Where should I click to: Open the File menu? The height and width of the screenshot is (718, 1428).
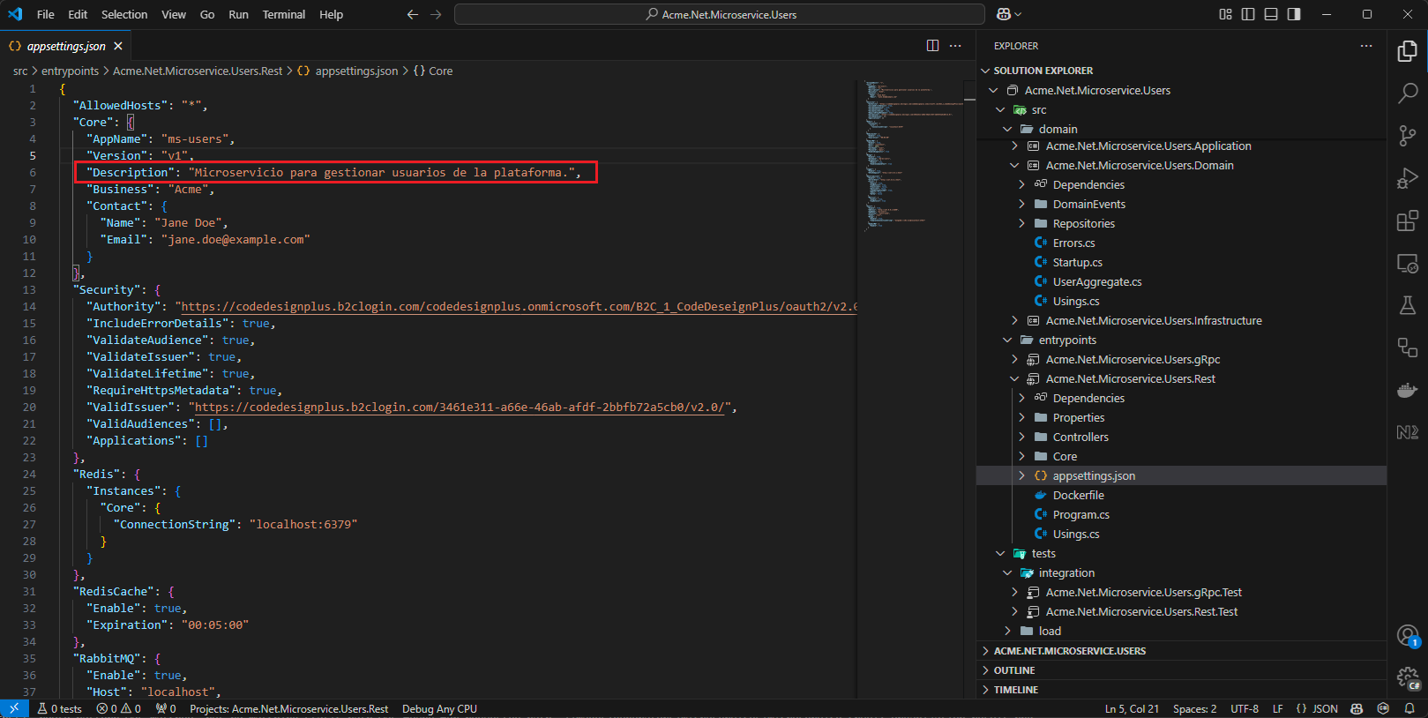tap(46, 14)
